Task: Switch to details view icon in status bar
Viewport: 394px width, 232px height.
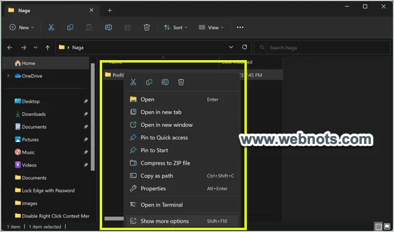Action: pyautogui.click(x=379, y=227)
